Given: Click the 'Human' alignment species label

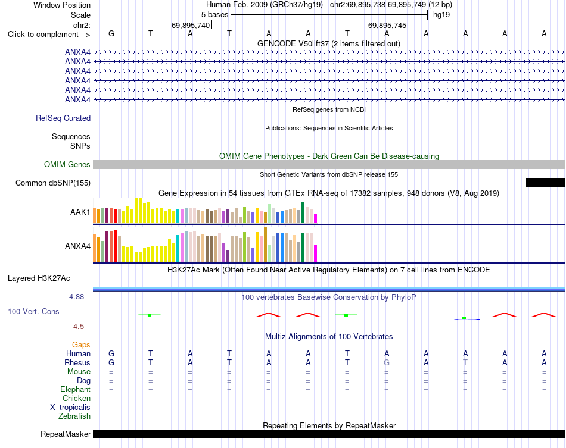Looking at the screenshot, I should (78, 353).
